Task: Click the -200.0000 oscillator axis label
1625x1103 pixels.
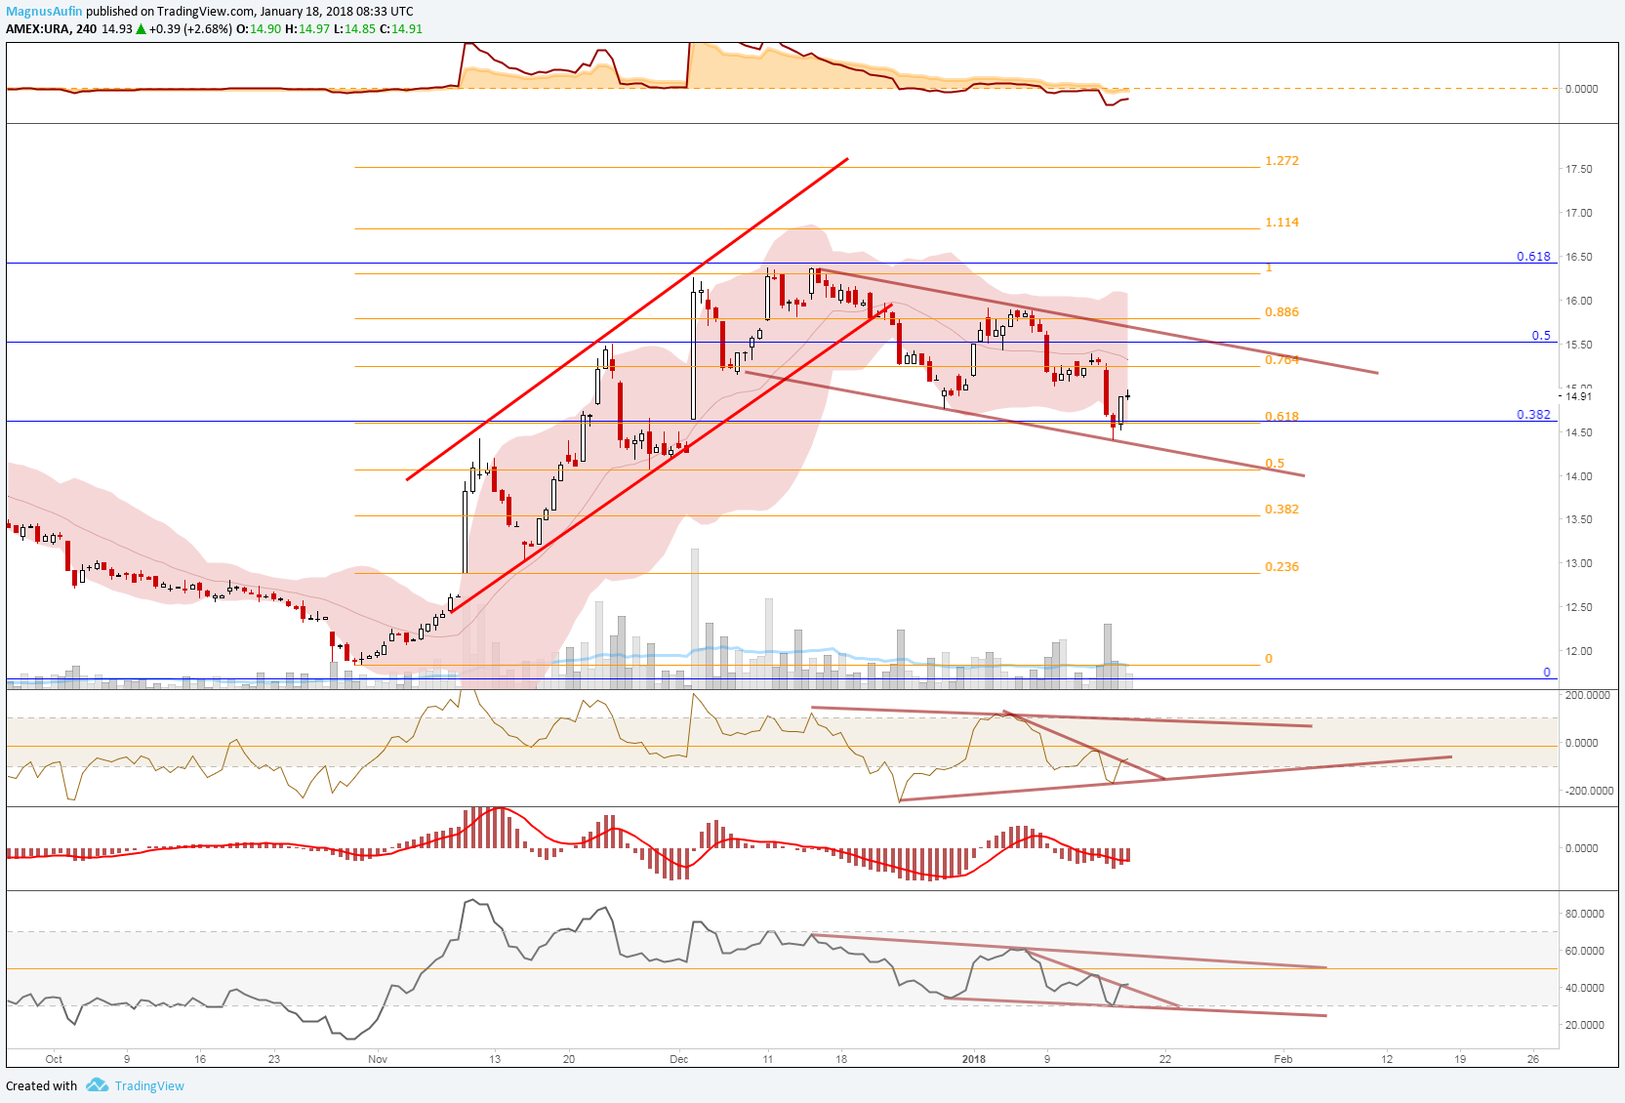Action: click(x=1588, y=792)
